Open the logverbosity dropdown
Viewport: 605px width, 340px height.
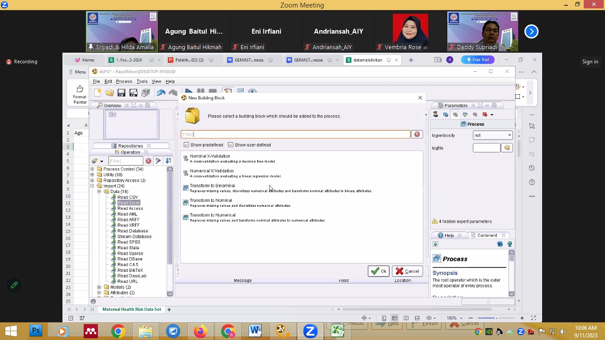(x=493, y=135)
